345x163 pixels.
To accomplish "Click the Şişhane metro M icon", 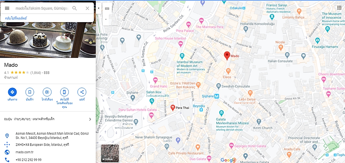I will (217, 96).
